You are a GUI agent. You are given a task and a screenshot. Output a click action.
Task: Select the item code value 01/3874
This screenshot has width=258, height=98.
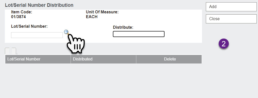click(x=18, y=17)
